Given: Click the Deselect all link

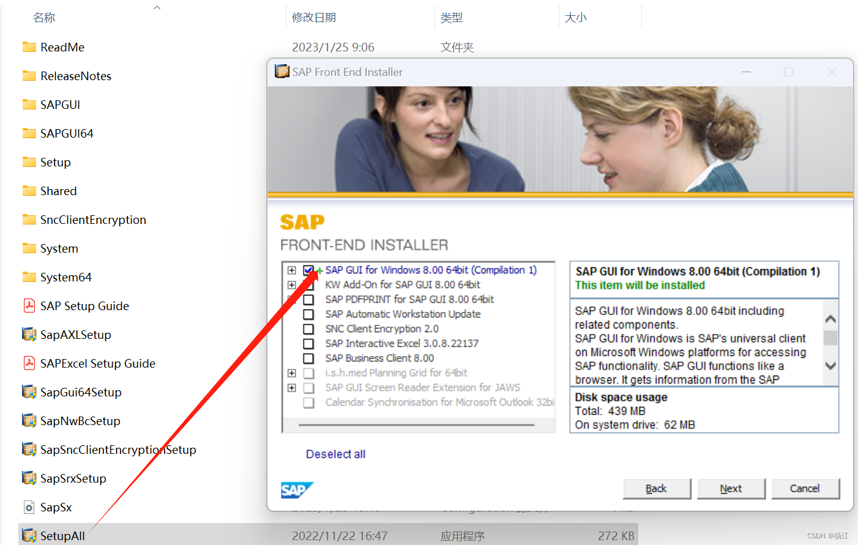Looking at the screenshot, I should pyautogui.click(x=335, y=454).
